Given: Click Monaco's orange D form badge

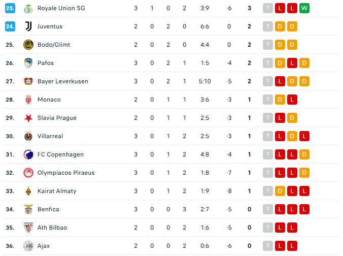Looking at the screenshot, I should (280, 100).
